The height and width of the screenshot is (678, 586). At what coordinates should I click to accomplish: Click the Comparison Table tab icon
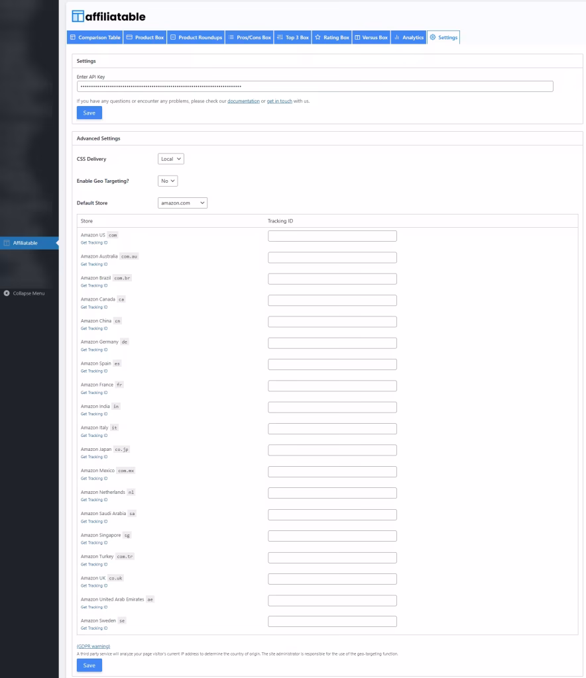tap(73, 37)
